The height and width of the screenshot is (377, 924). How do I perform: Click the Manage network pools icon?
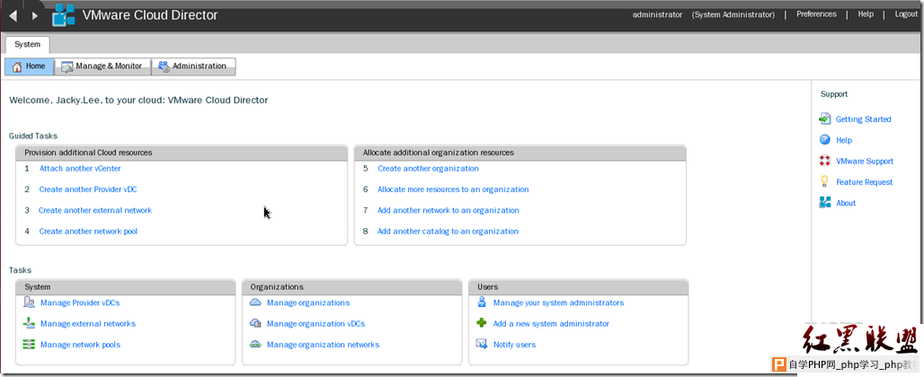pyautogui.click(x=29, y=344)
